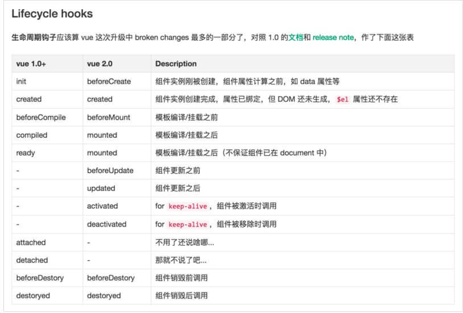Image resolution: width=463 pixels, height=313 pixels.
Task: Click beforeDestory in vue 1.0+ column
Action: (x=40, y=278)
